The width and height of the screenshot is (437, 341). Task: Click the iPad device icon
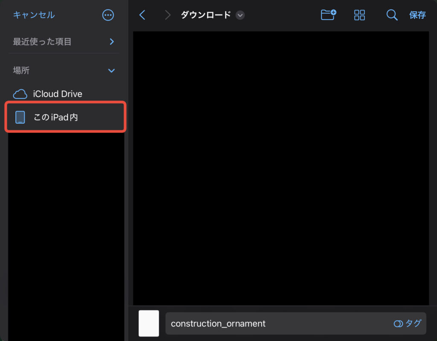(x=20, y=117)
